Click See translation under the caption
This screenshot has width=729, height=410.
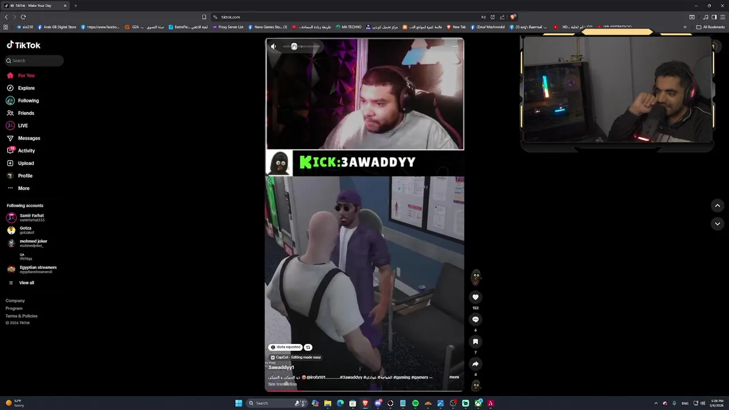(282, 384)
